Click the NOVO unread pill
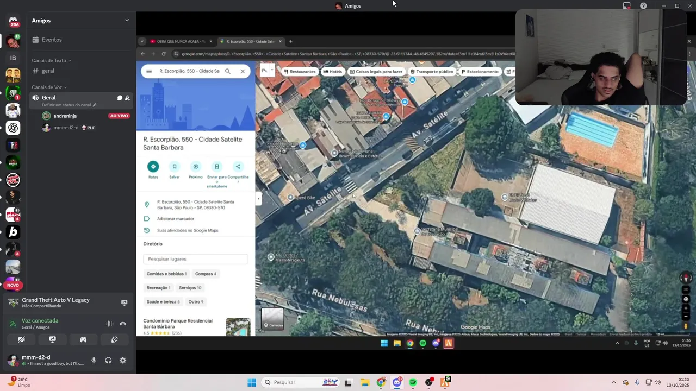Screen dimensions: 696x391 (x=13, y=285)
